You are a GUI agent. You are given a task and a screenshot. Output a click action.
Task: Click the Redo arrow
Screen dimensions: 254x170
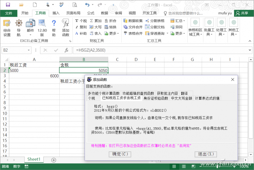pos(100,5)
